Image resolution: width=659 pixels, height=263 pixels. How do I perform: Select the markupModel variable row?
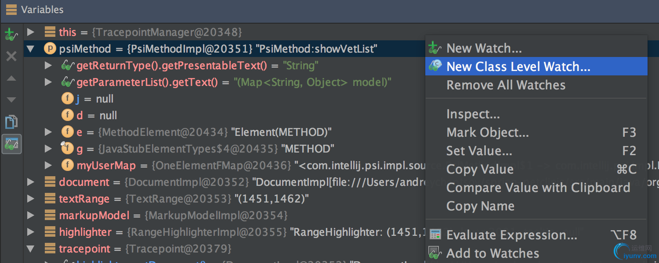click(94, 216)
